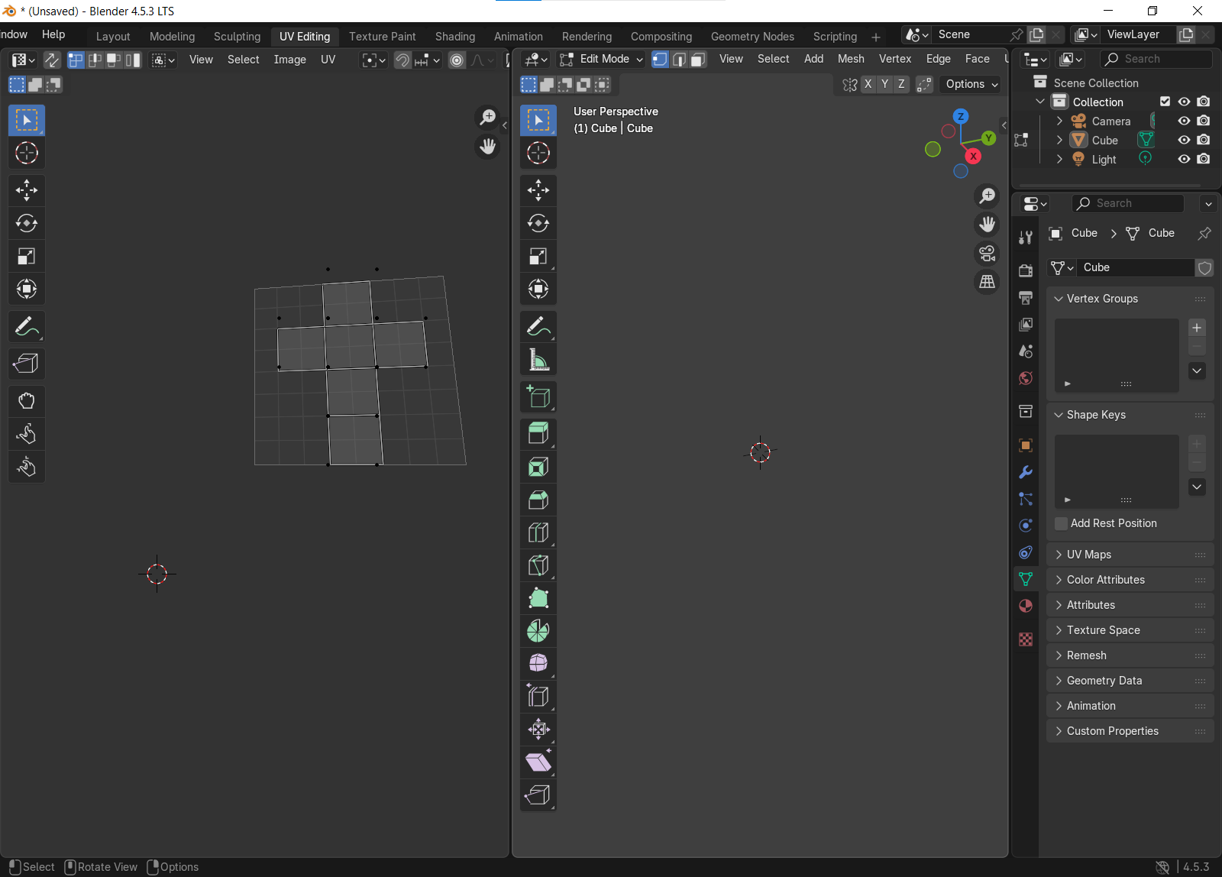This screenshot has height=877, width=1222.
Task: Add a new vertex group
Action: pyautogui.click(x=1197, y=328)
